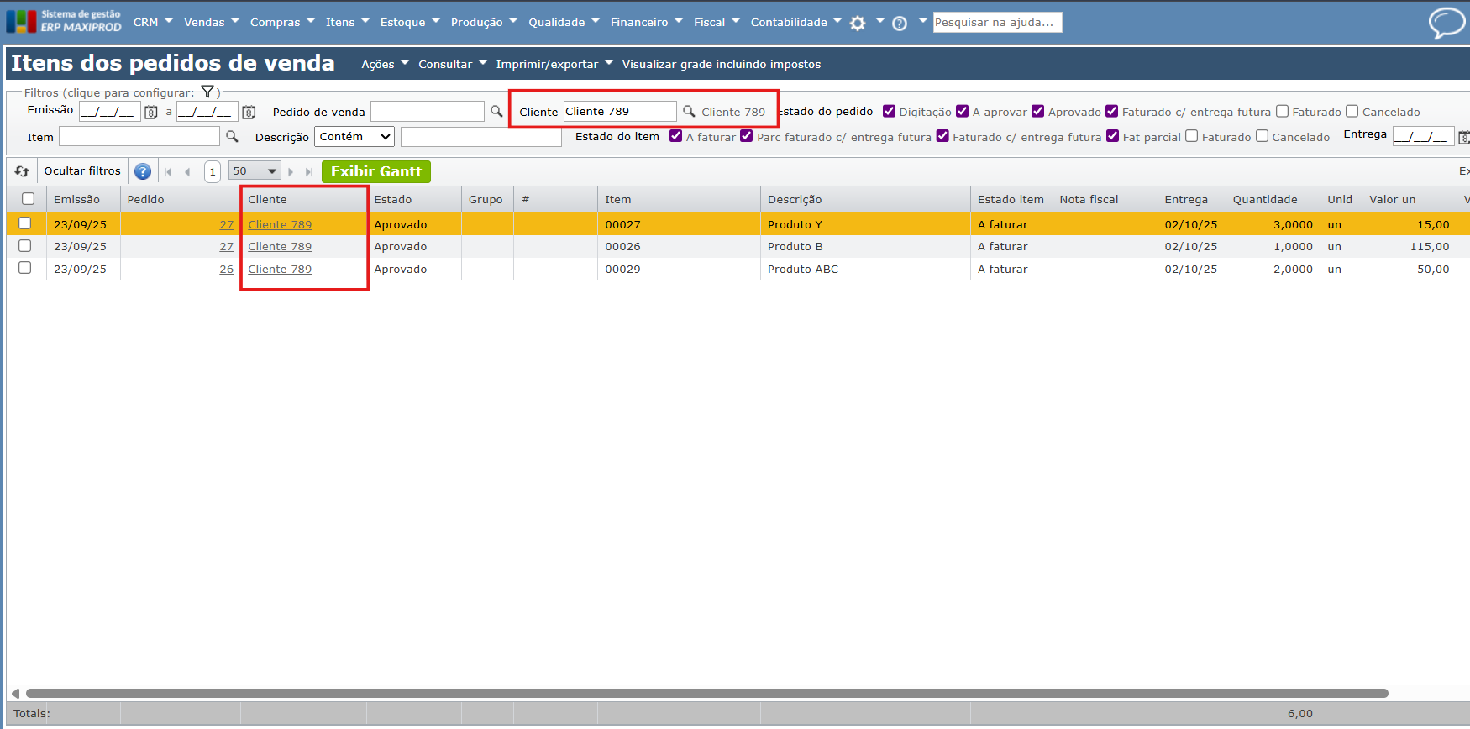Go to the previous page of results
This screenshot has height=729, width=1470.
click(187, 171)
